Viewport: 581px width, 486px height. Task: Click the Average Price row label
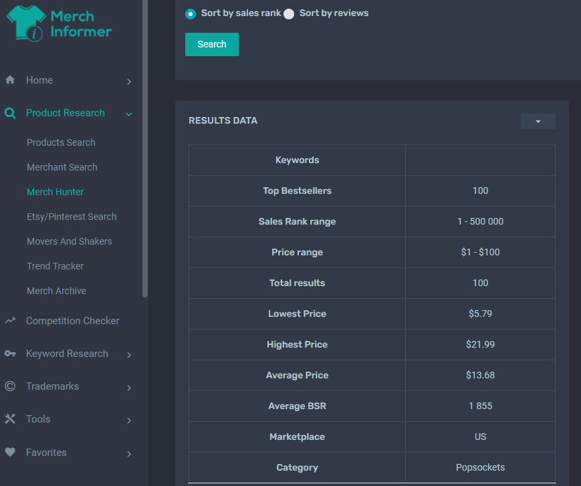pyautogui.click(x=297, y=375)
